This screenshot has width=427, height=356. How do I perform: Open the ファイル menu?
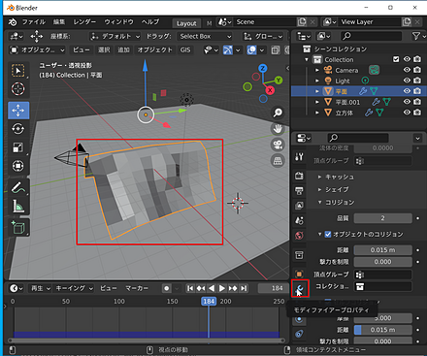tap(34, 21)
